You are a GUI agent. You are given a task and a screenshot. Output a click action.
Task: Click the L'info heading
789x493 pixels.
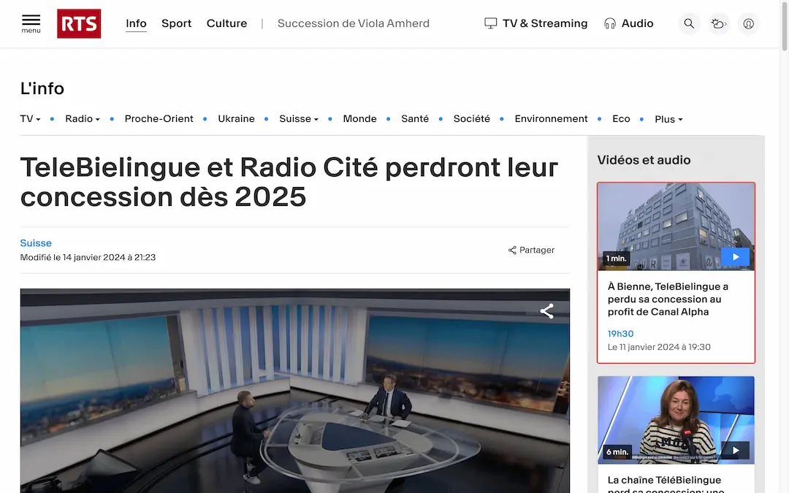tap(42, 88)
